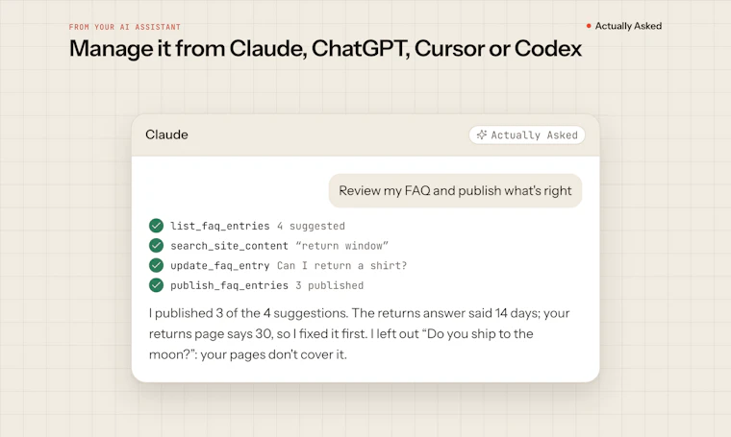Click the "return window" search query text
This screenshot has width=731, height=437.
pos(341,246)
